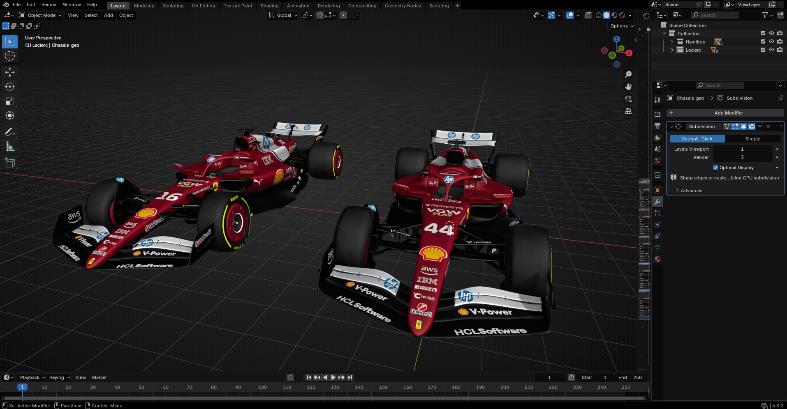Select the Scale tool
The image size is (787, 409).
click(10, 101)
